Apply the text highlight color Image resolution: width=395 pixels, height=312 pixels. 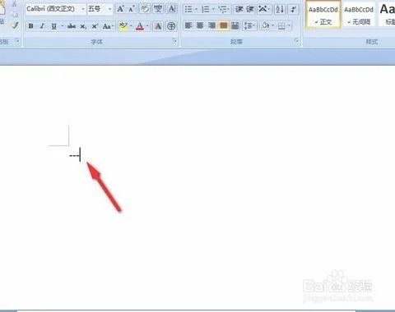[x=123, y=26]
